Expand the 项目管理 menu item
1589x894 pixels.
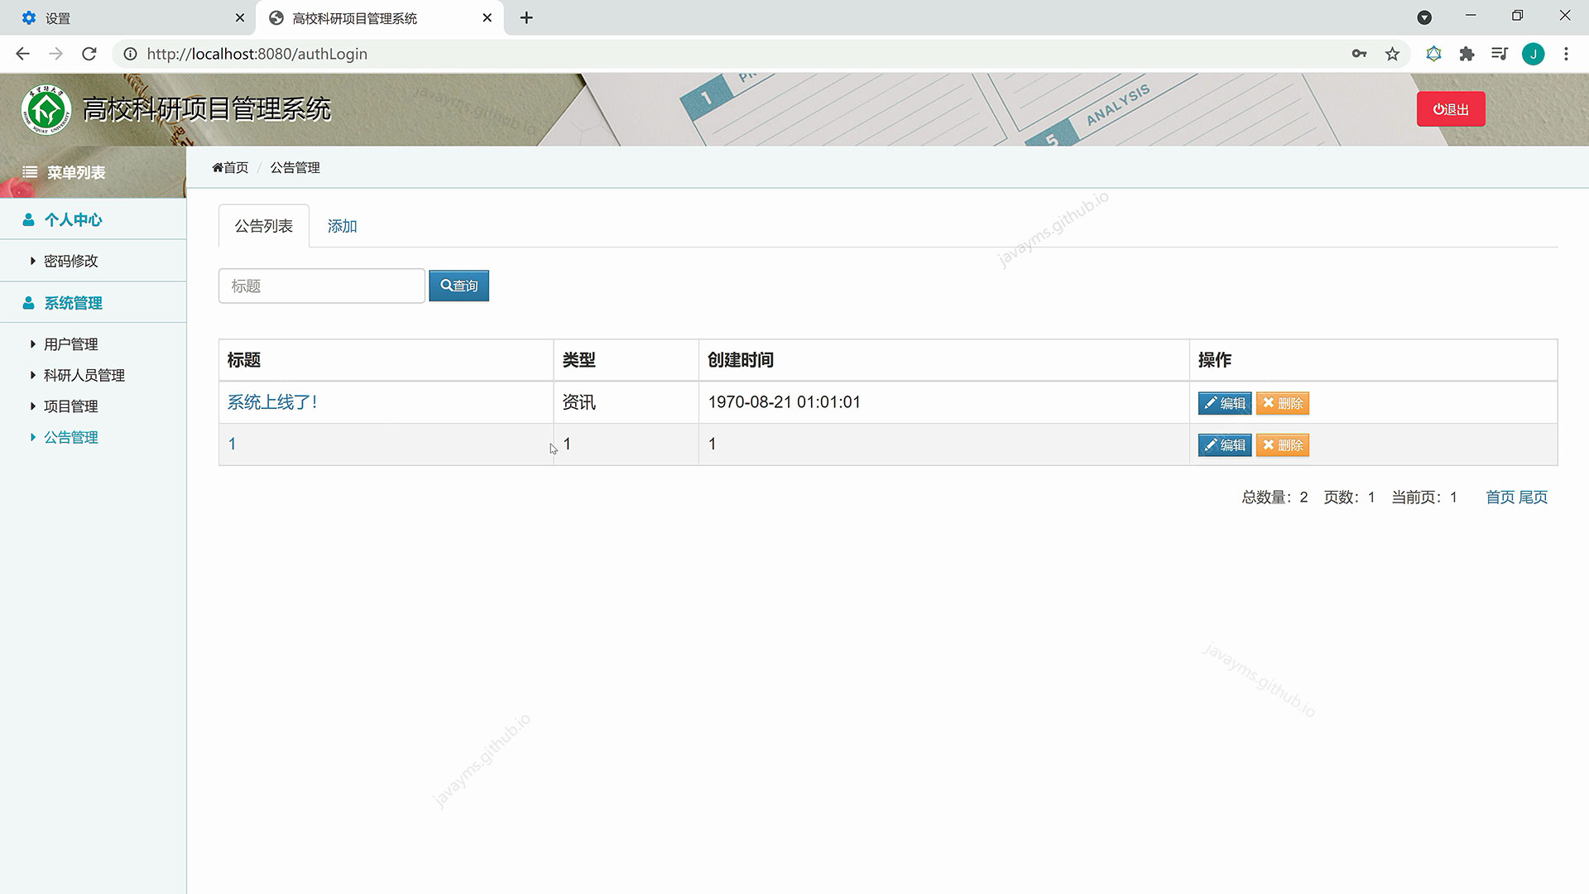(70, 406)
